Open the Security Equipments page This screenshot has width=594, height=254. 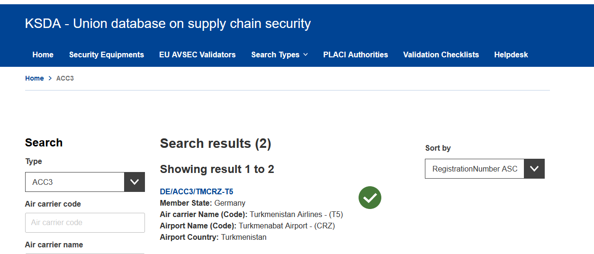107,54
